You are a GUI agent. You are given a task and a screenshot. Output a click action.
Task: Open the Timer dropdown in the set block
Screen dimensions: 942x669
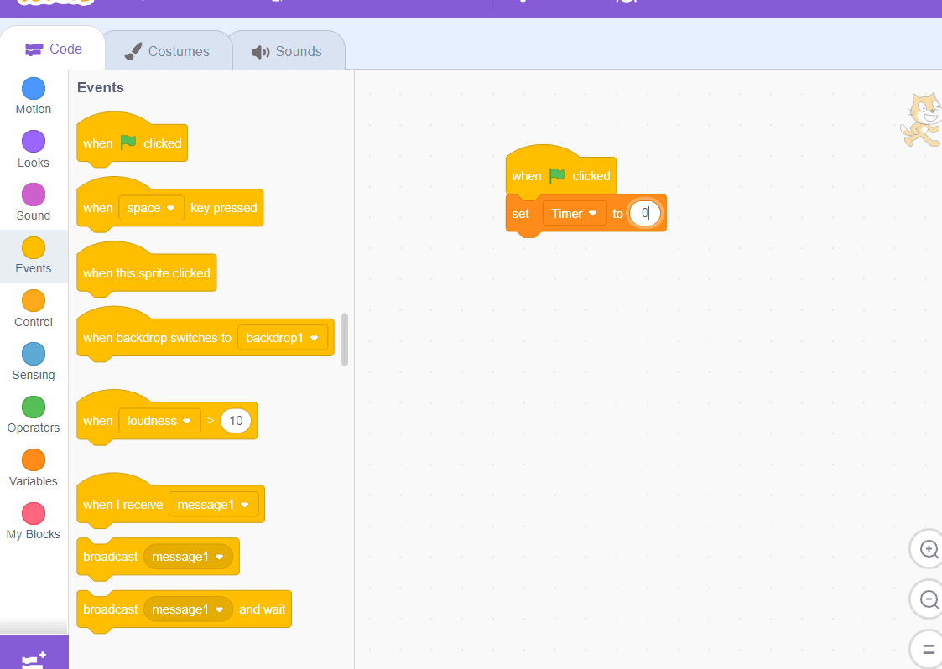[x=574, y=213]
